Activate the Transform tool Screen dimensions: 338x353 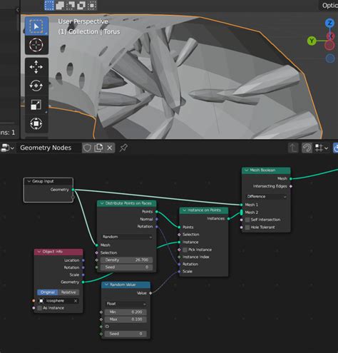[36, 123]
